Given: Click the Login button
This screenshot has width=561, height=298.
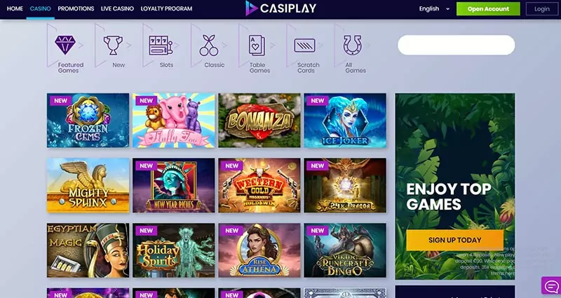Looking at the screenshot, I should 541,9.
